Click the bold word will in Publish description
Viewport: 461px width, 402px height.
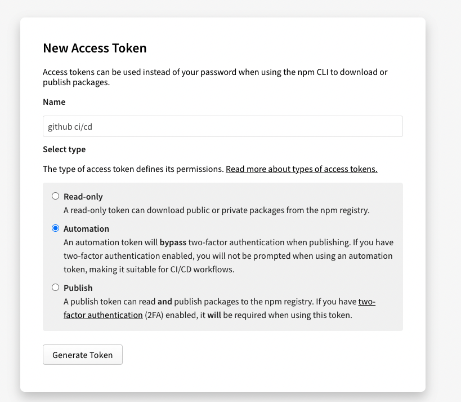214,315
